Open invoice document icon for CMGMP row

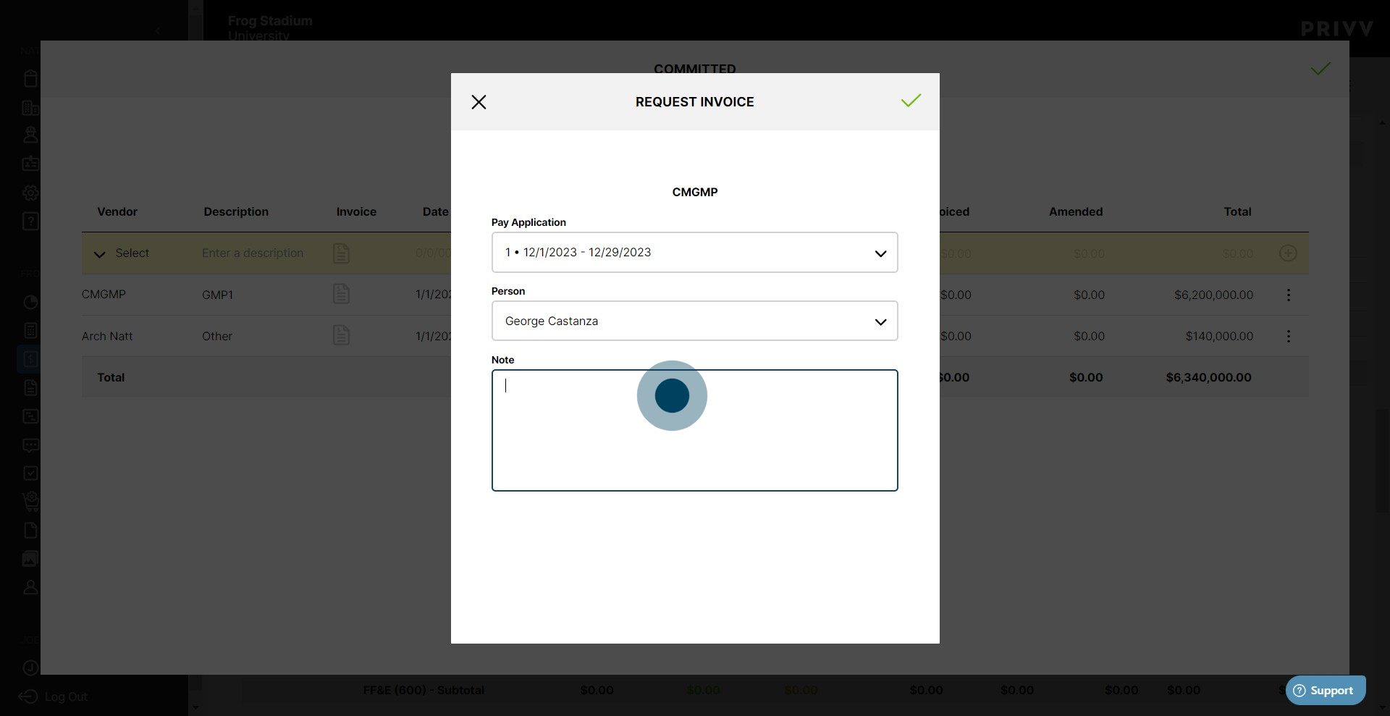[x=341, y=294]
